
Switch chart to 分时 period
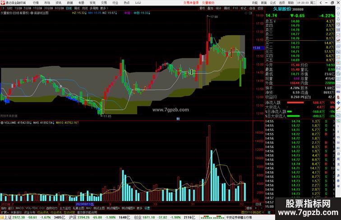tap(9, 8)
